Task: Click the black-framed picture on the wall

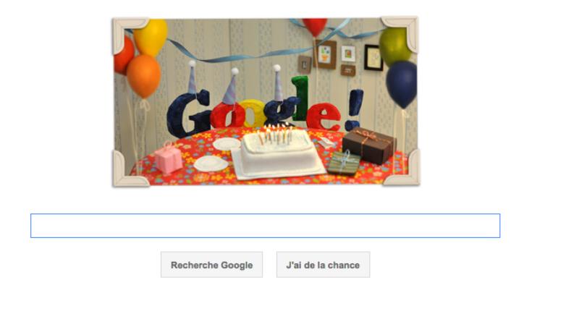Action: [373, 58]
